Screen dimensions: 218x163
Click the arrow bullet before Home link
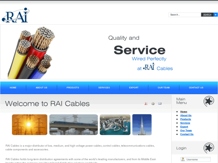point(177,112)
